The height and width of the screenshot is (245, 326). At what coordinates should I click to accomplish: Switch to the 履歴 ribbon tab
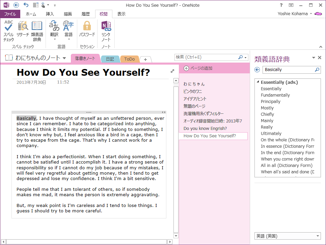coord(85,14)
